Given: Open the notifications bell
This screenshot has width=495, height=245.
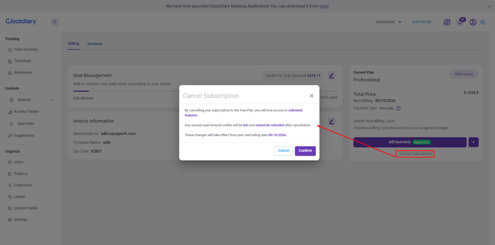Looking at the screenshot, I should pyautogui.click(x=460, y=22).
